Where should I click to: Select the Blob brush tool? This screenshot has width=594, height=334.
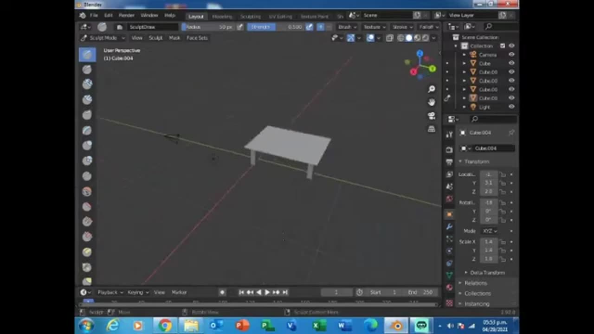pos(87,161)
